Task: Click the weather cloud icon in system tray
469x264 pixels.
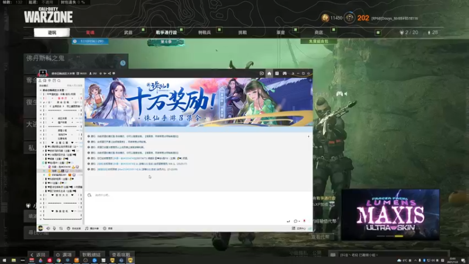Action: (399, 260)
